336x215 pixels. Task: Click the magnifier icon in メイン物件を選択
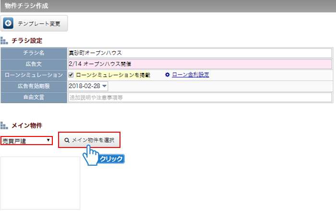click(x=67, y=140)
